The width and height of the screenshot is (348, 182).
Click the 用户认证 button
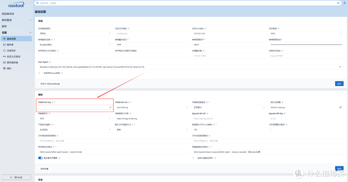tap(16, 177)
